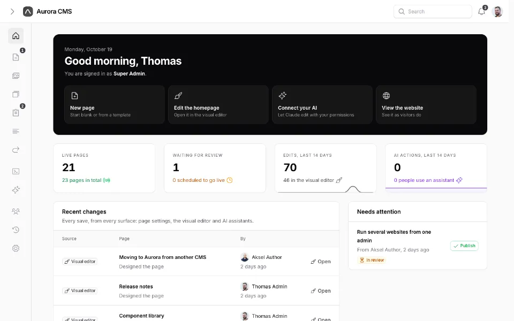The height and width of the screenshot is (321, 514).
Task: Open the user avatar menu in header
Action: click(497, 11)
